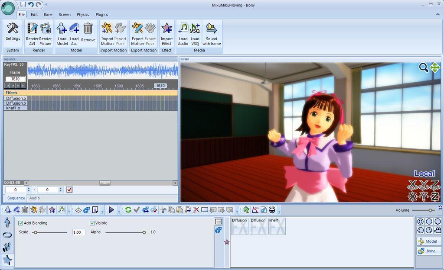Click the green circular refresh arrows icon
Screen dimensions: 444x270
128,210
